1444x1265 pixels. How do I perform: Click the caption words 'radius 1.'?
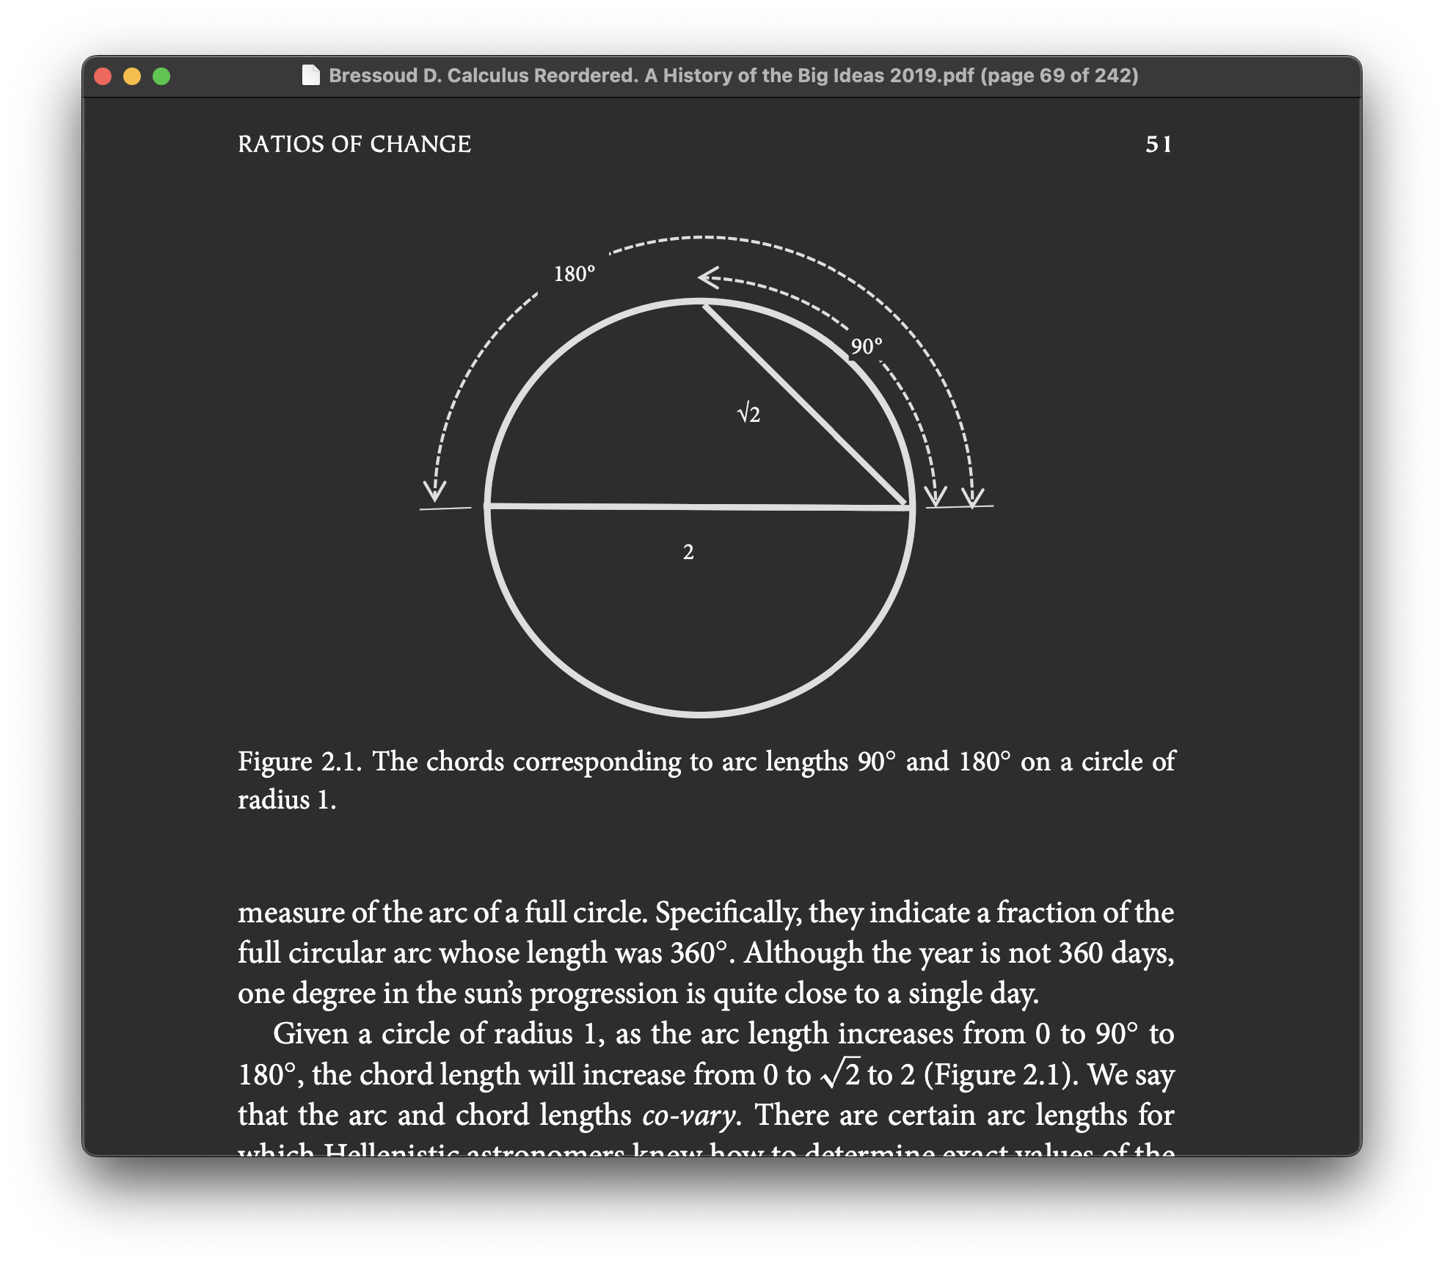point(287,800)
